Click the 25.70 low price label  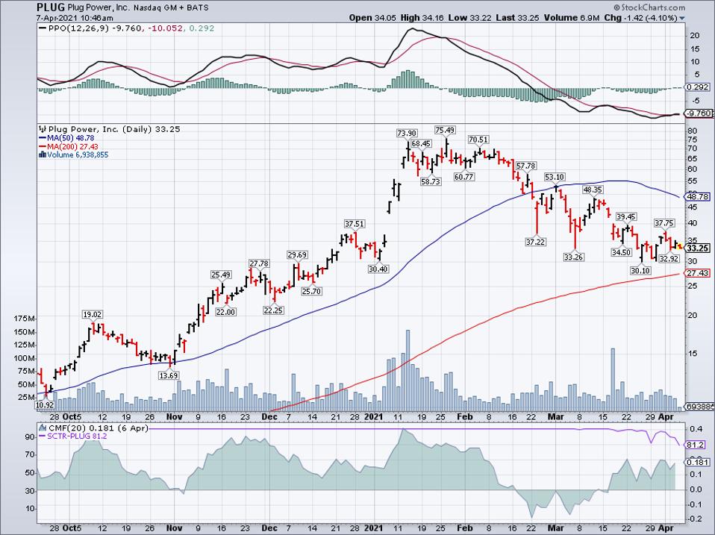point(311,291)
